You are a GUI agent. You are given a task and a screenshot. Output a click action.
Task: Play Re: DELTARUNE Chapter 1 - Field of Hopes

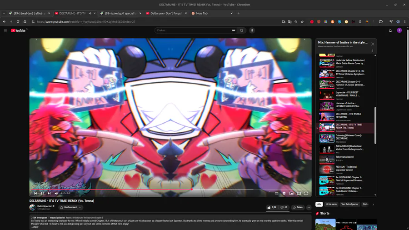coord(346,180)
